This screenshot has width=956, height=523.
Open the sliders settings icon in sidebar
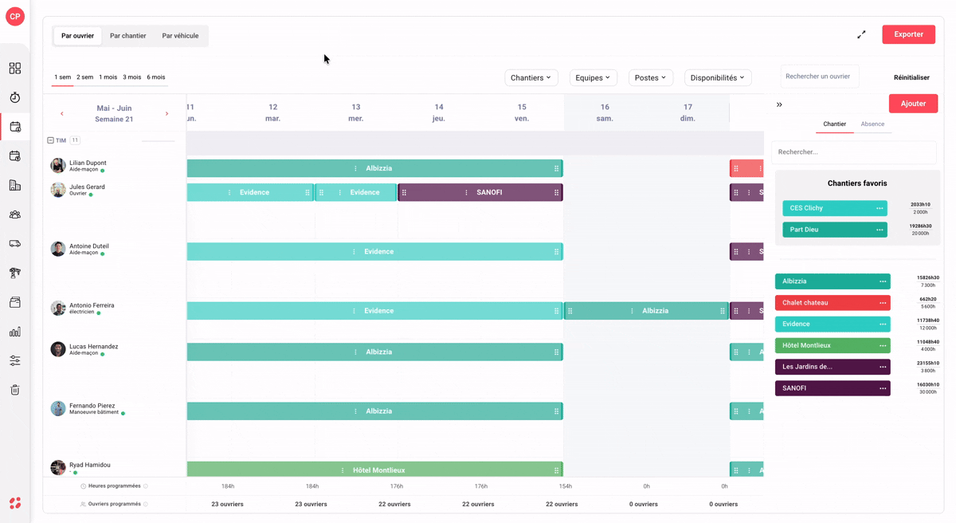pyautogui.click(x=15, y=360)
